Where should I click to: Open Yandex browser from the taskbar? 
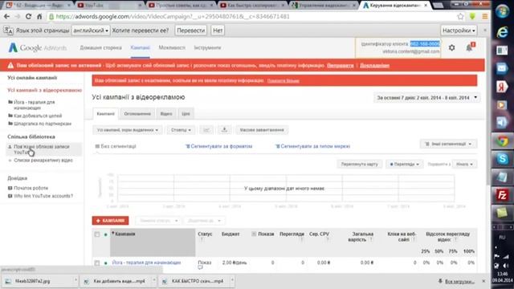click(x=502, y=87)
